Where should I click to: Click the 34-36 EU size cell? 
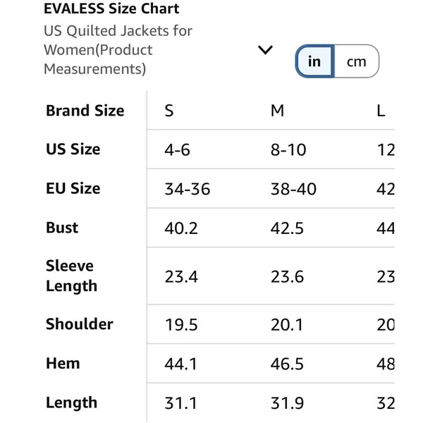(188, 189)
